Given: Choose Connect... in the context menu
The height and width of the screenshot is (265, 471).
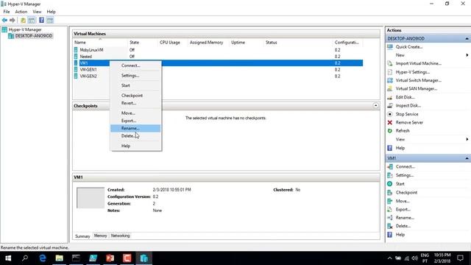Looking at the screenshot, I should (x=135, y=66).
